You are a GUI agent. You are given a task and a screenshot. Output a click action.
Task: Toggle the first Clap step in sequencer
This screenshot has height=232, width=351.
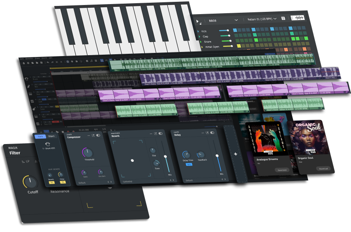pyautogui.click(x=236, y=35)
